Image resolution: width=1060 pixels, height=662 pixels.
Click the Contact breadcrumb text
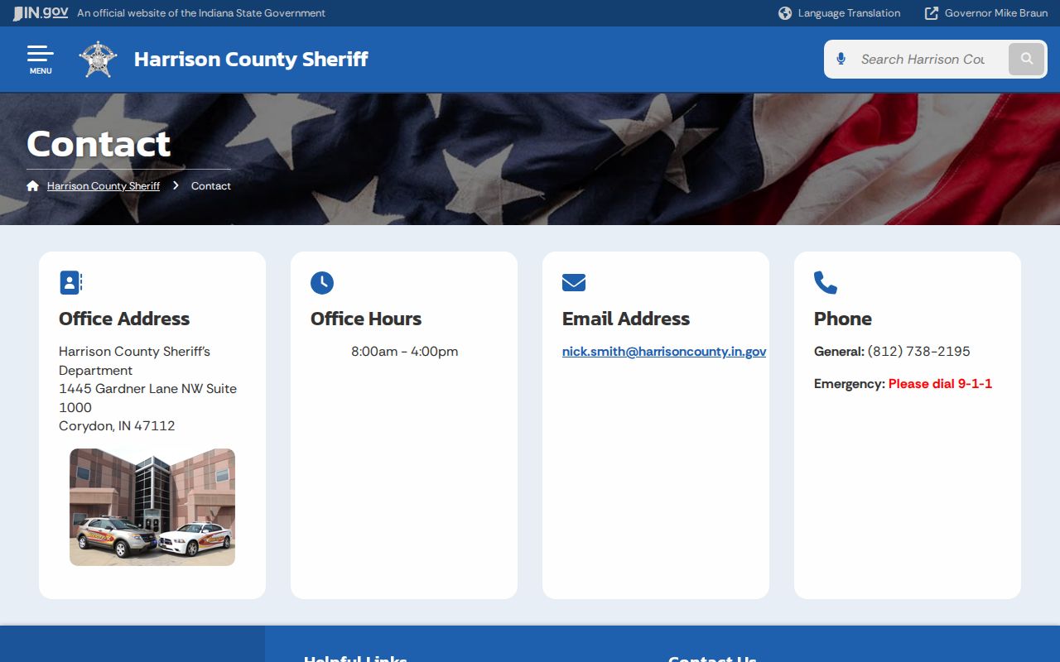point(211,186)
